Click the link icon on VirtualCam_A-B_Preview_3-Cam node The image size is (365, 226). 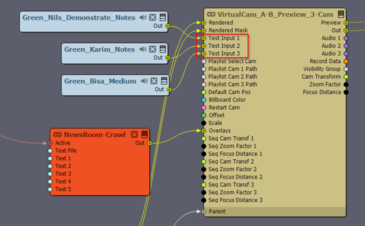click(211, 15)
